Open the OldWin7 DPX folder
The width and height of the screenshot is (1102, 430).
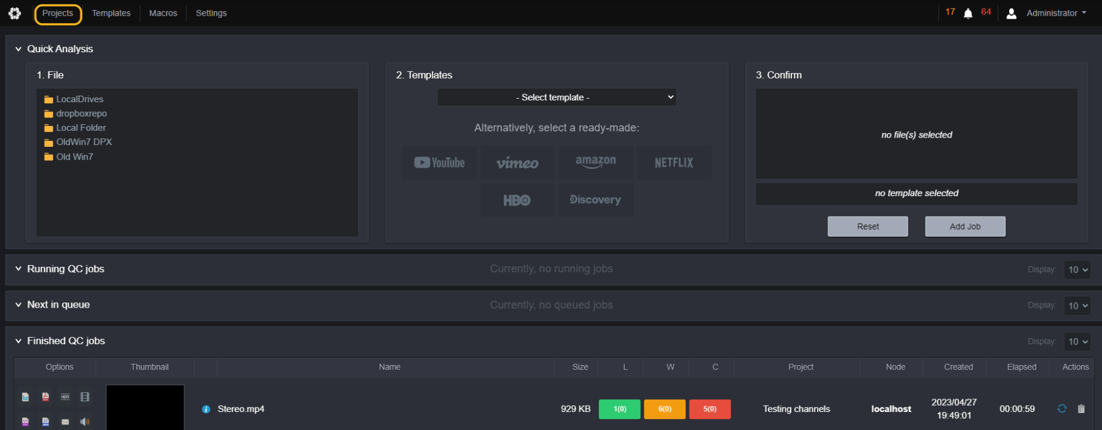click(78, 142)
